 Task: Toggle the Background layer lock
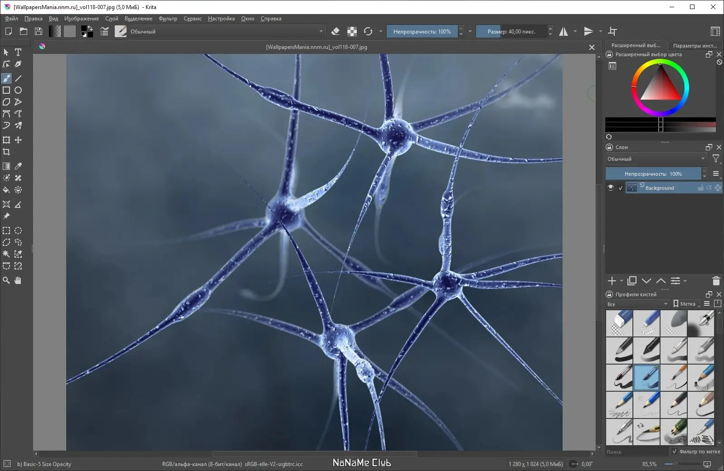coord(701,187)
